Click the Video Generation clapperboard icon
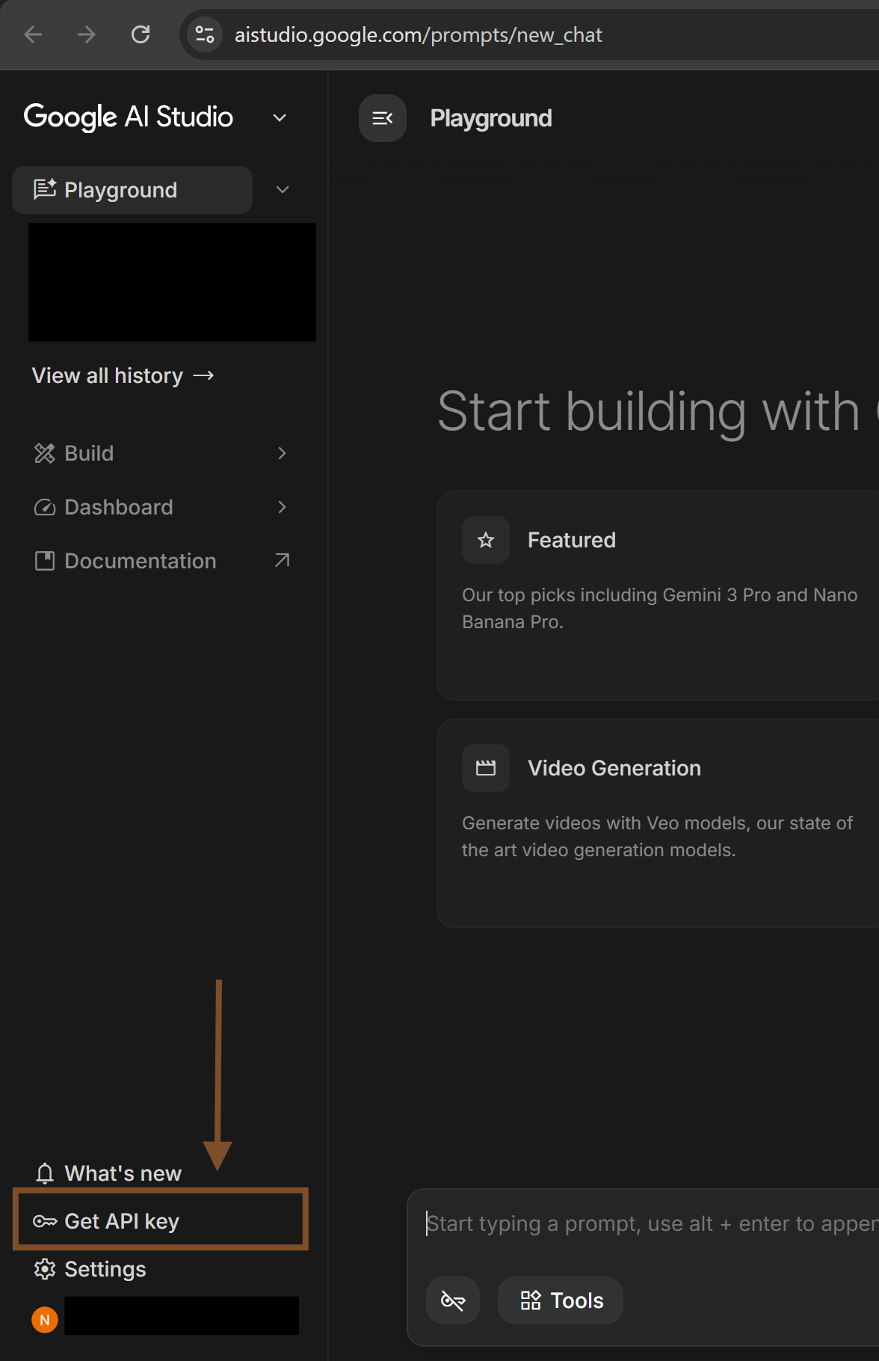879x1361 pixels. point(486,768)
